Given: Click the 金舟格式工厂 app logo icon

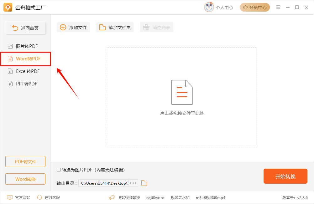Looking at the screenshot, I should click(x=8, y=8).
